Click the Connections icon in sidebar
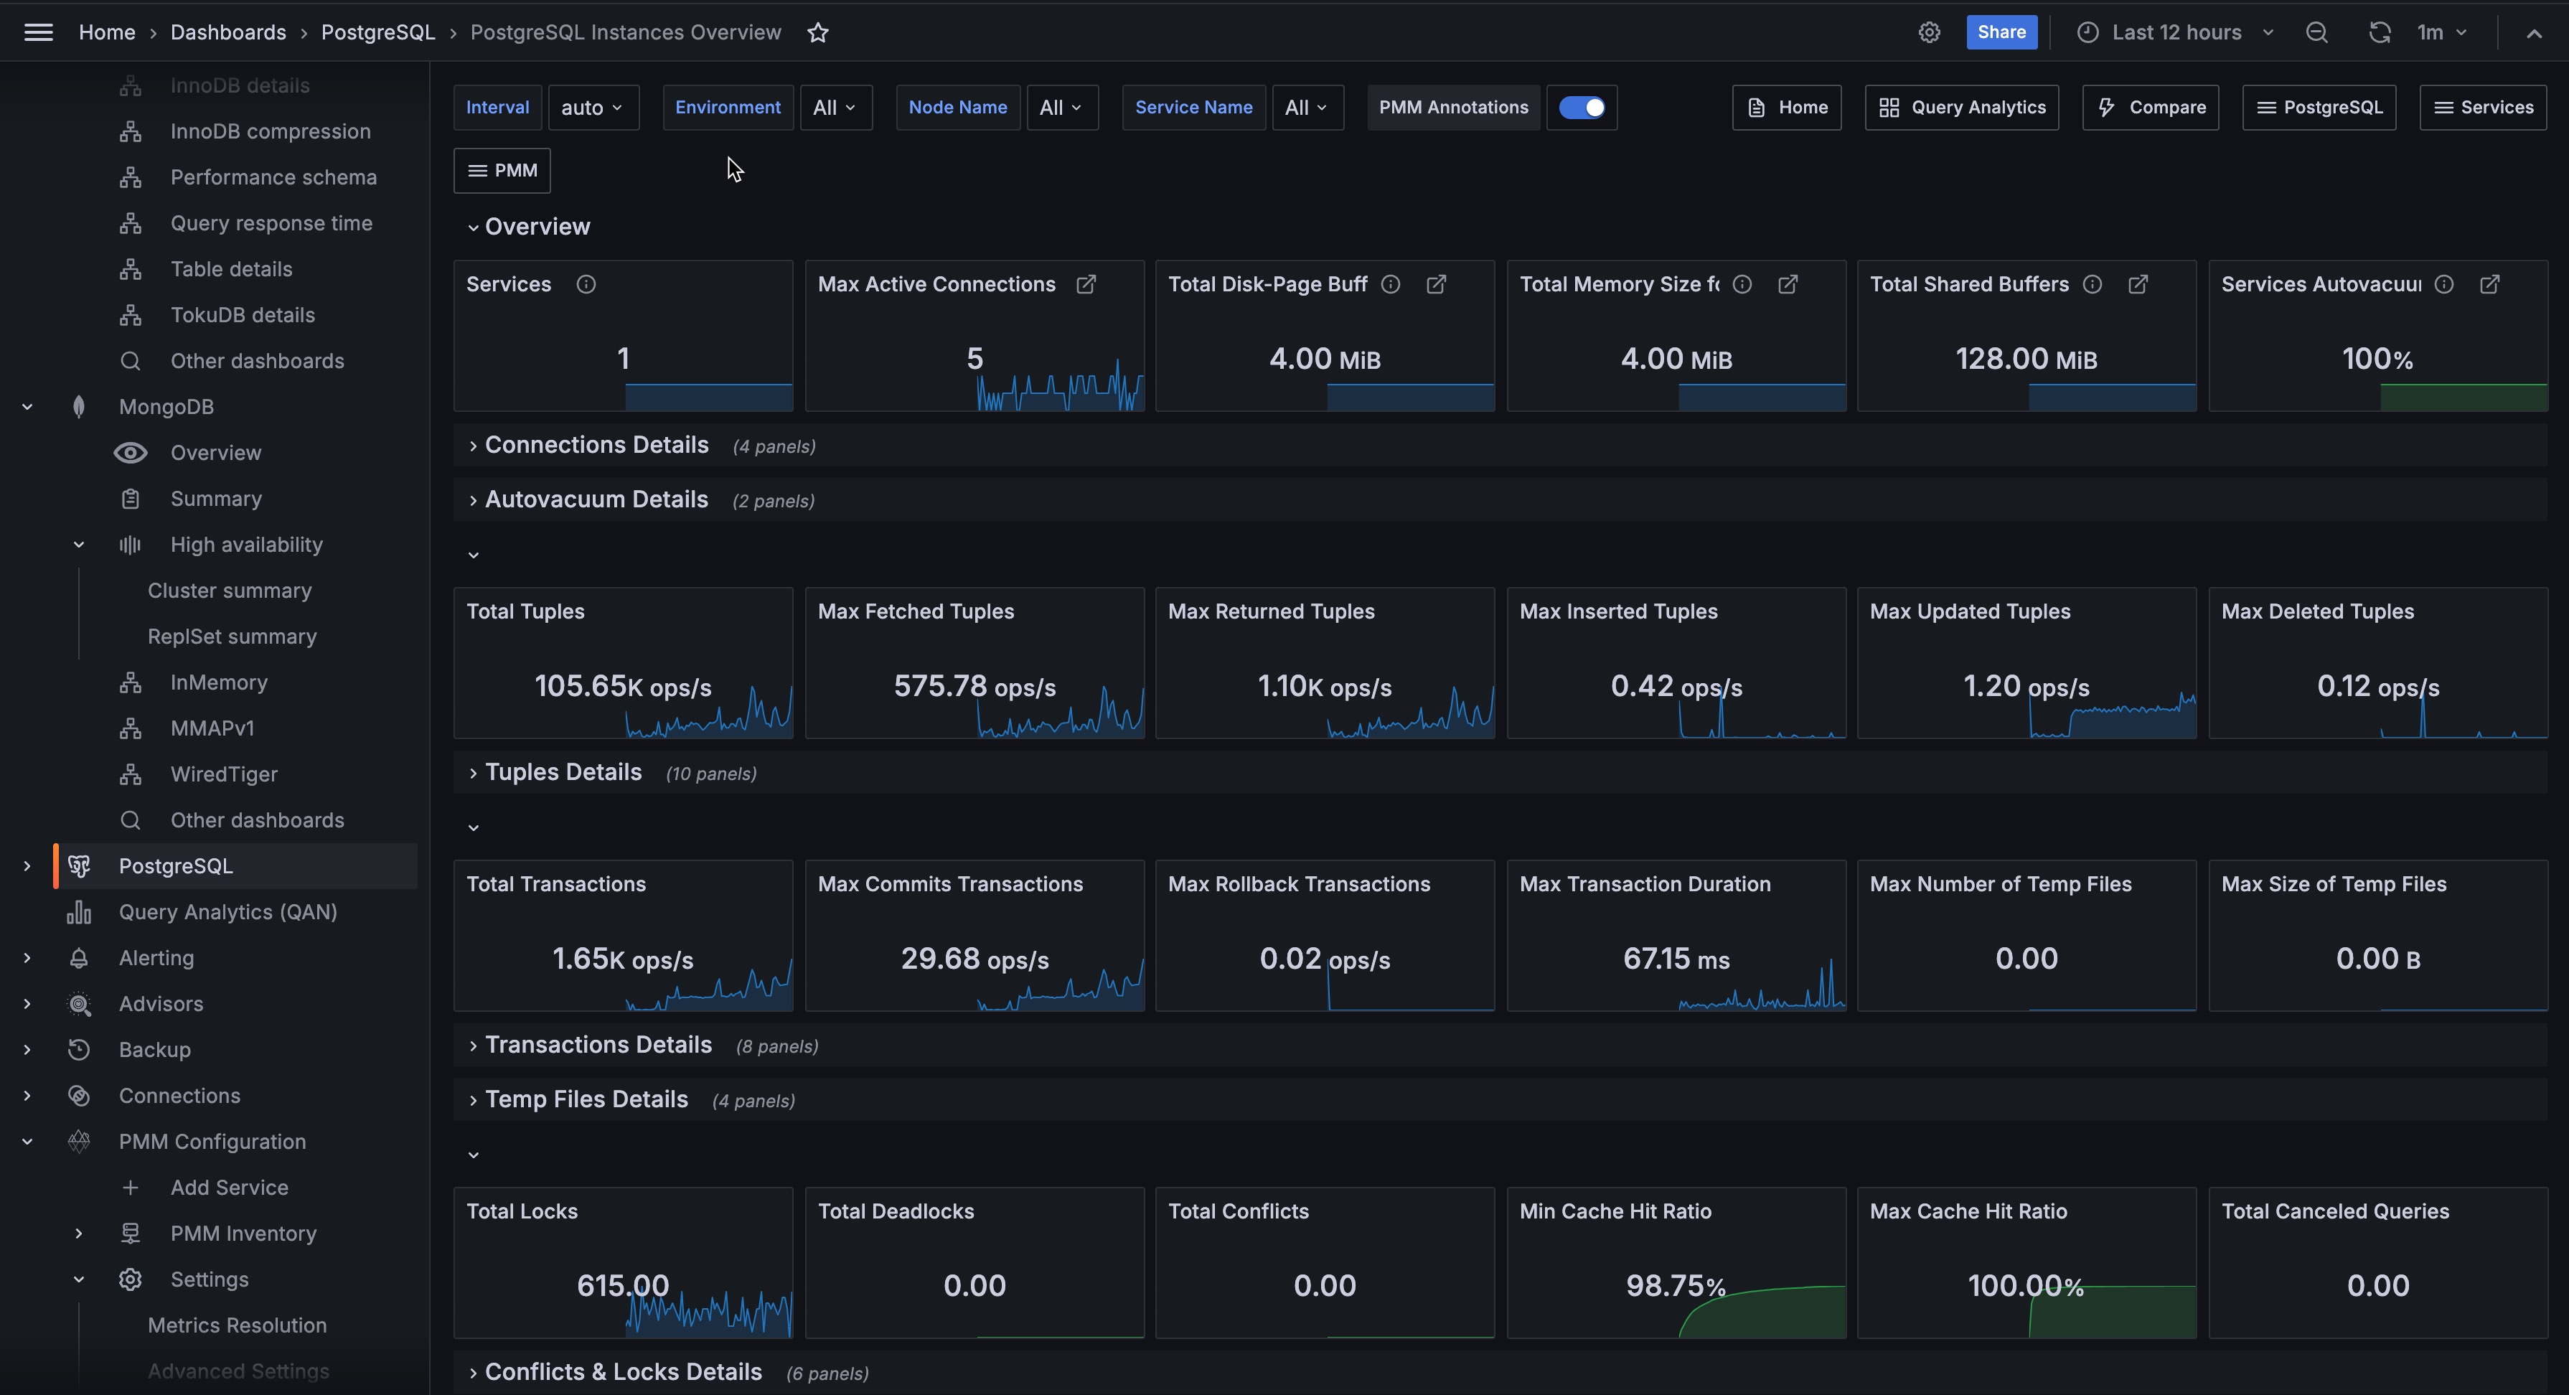This screenshot has width=2569, height=1395. pos(79,1095)
